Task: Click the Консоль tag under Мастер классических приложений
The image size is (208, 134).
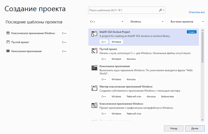Action: click(x=151, y=96)
